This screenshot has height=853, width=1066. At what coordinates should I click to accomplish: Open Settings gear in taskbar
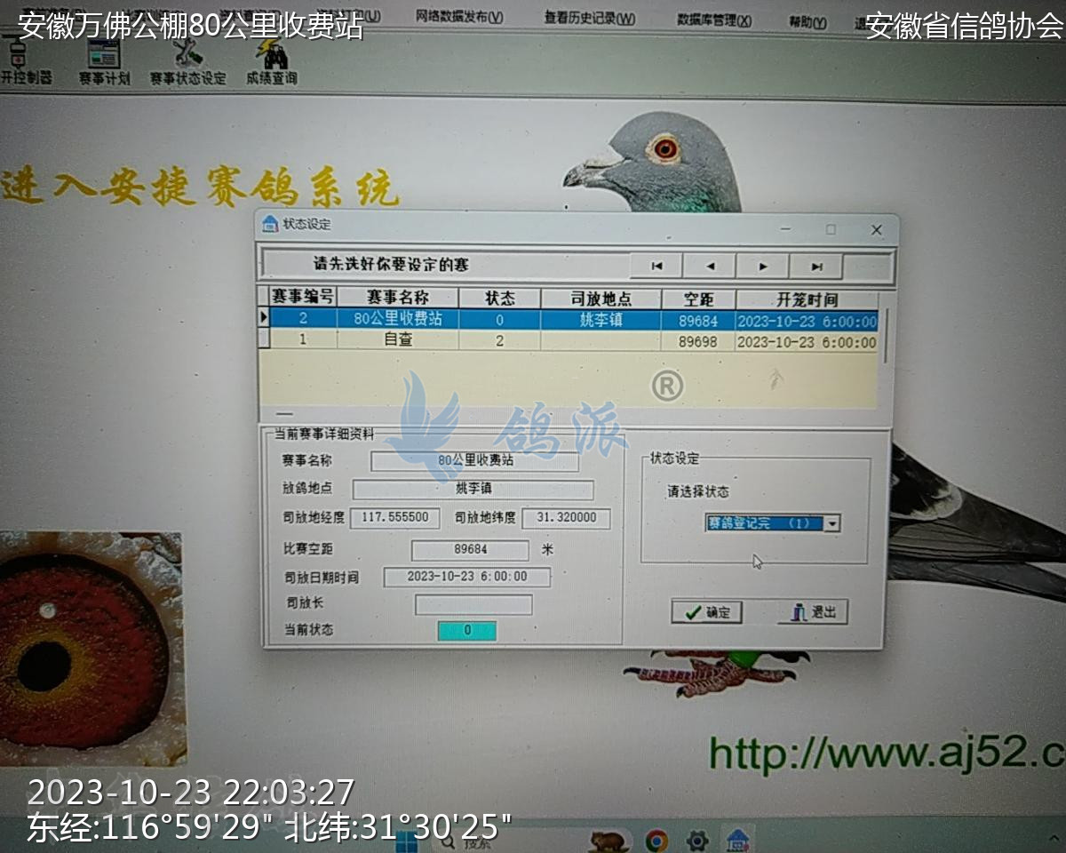point(697,840)
